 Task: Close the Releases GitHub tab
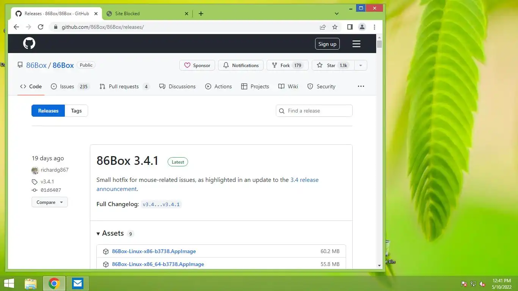point(96,14)
